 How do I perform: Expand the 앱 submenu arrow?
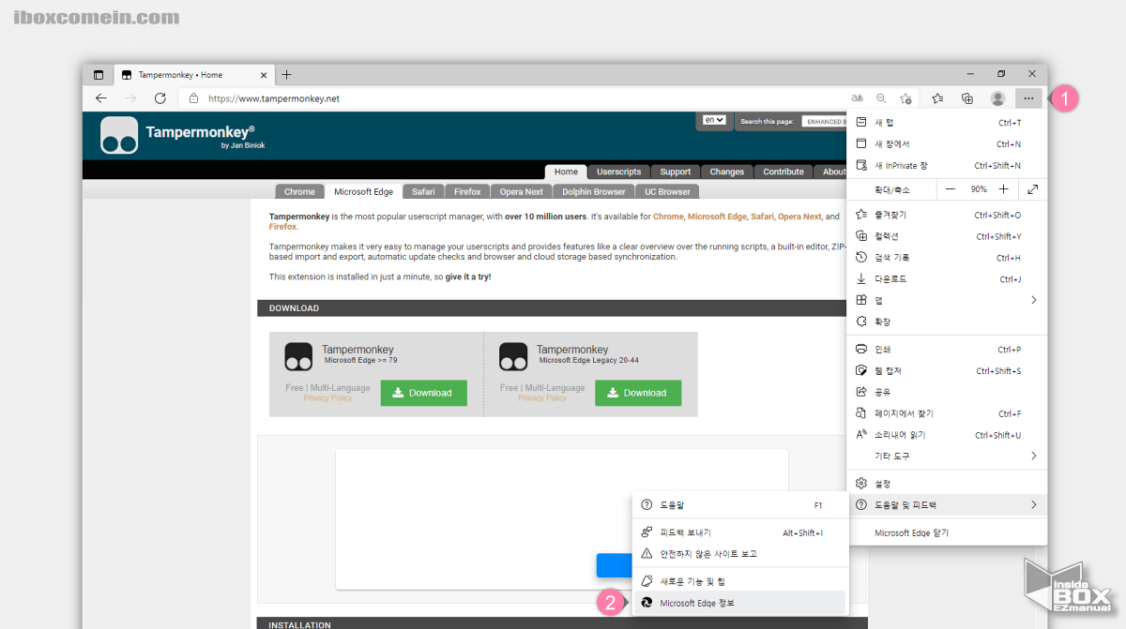click(x=1033, y=300)
